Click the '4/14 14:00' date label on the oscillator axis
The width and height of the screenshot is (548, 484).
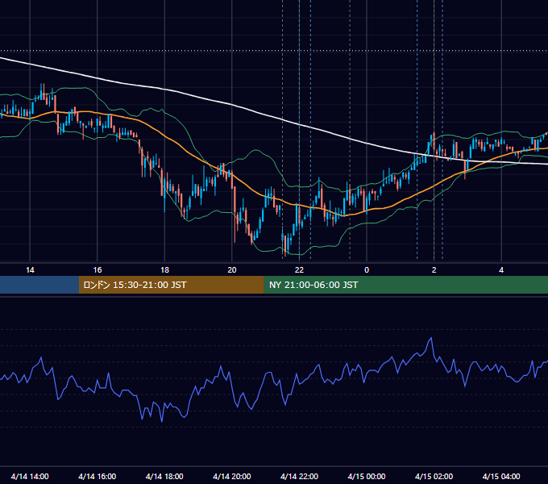pos(30,476)
